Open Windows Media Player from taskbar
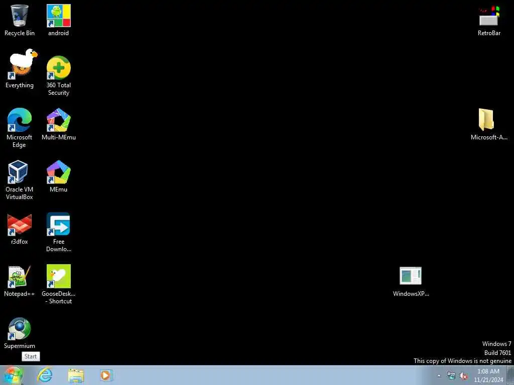 click(x=106, y=375)
